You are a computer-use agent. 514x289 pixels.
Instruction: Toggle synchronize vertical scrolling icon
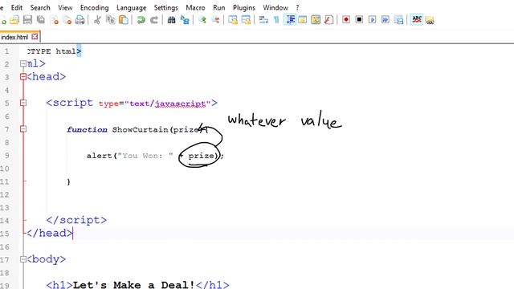(233, 20)
